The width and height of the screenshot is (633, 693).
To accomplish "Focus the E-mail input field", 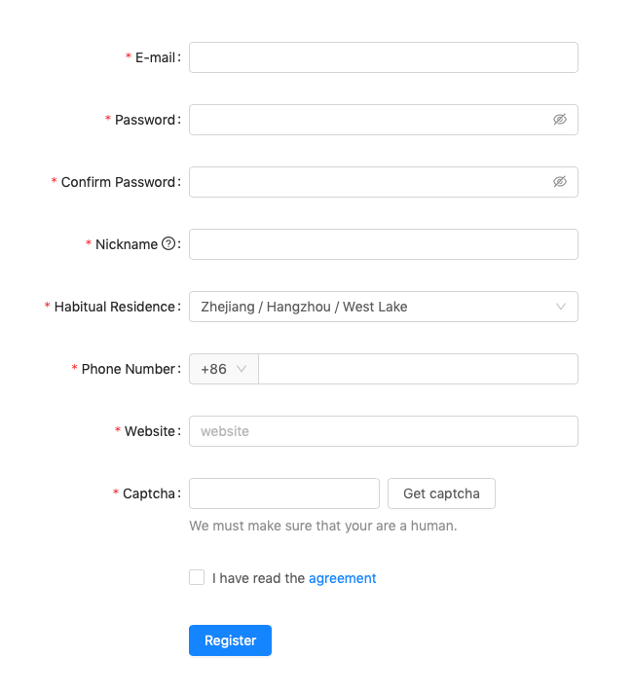I will pos(384,57).
